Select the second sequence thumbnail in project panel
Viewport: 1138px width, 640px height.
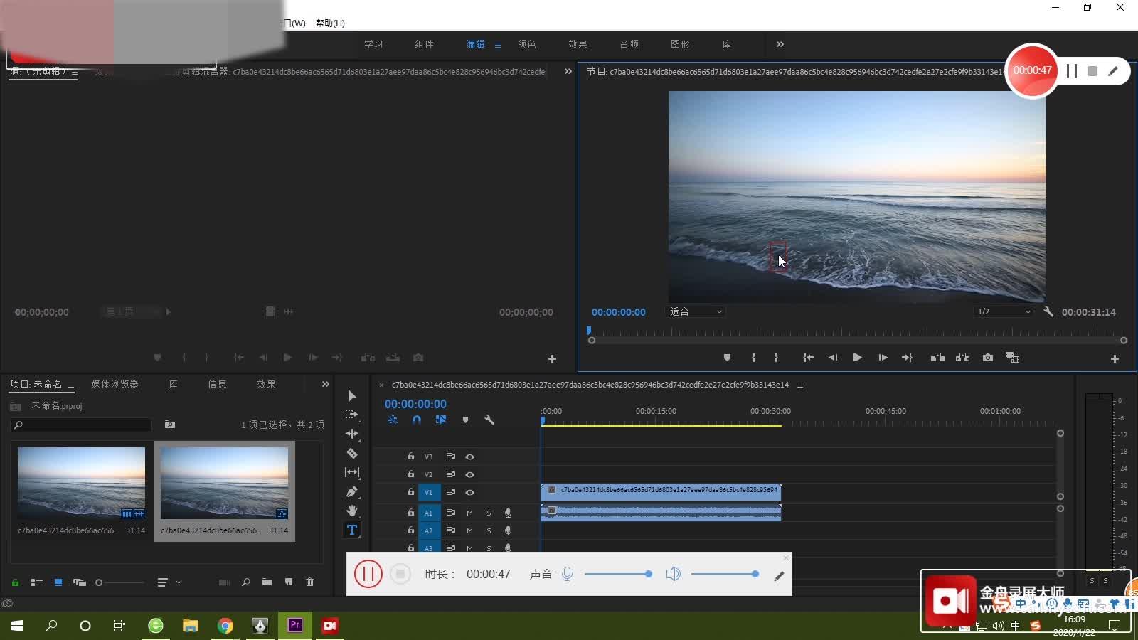click(x=224, y=491)
